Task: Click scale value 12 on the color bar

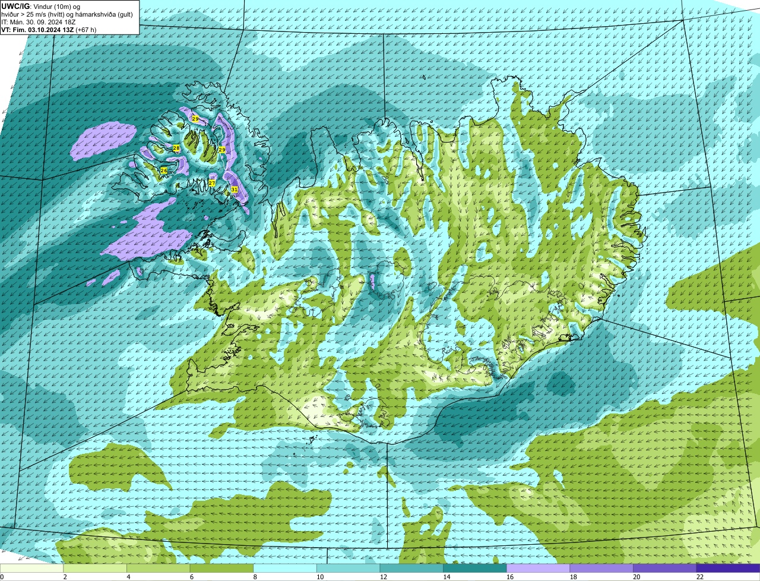Action: [383, 577]
